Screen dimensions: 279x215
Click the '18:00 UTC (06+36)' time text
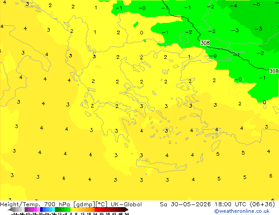[245, 204]
